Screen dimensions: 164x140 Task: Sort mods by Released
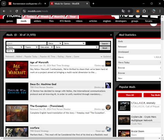(10, 56)
